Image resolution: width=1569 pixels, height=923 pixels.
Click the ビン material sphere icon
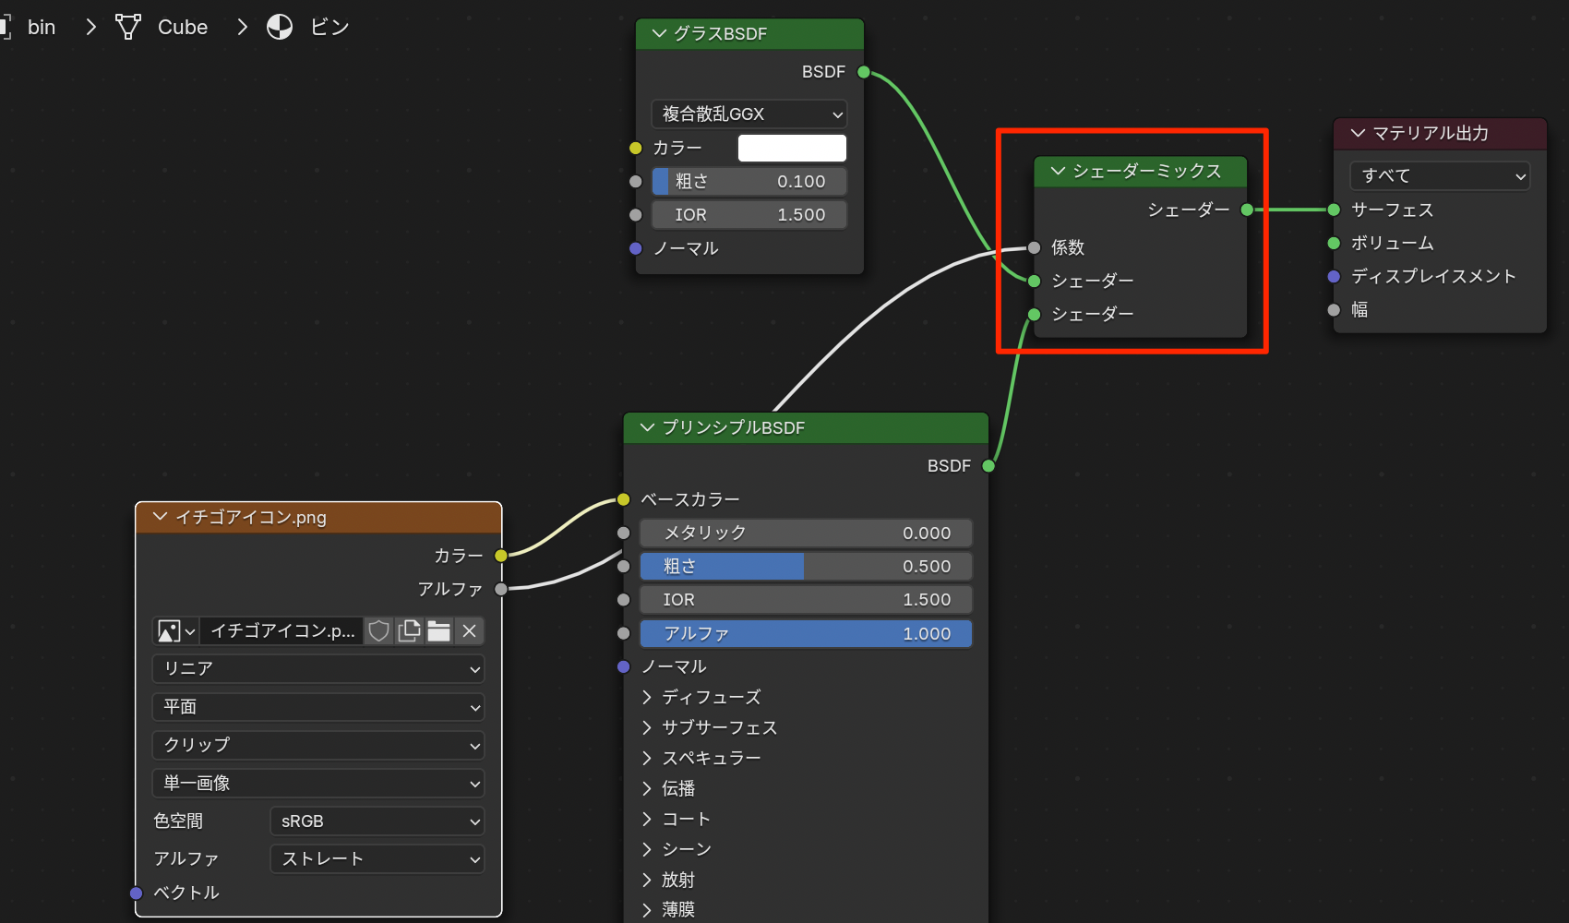280,28
